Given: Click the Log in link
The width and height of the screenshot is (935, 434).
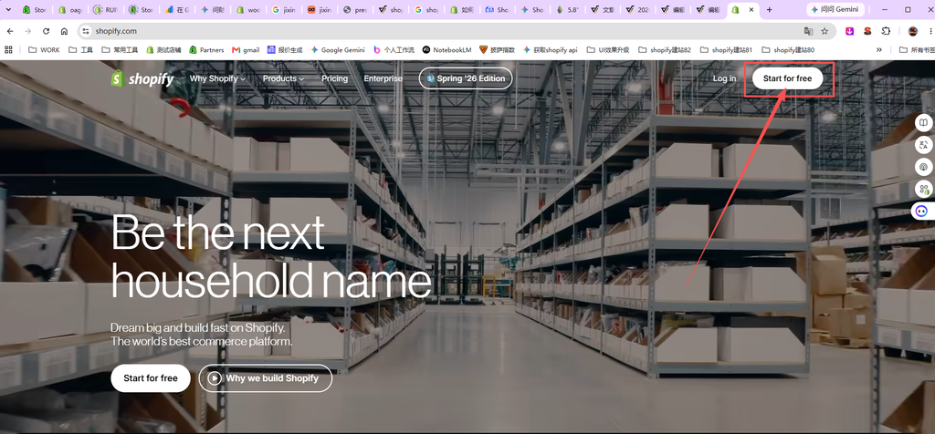Looking at the screenshot, I should coord(724,78).
